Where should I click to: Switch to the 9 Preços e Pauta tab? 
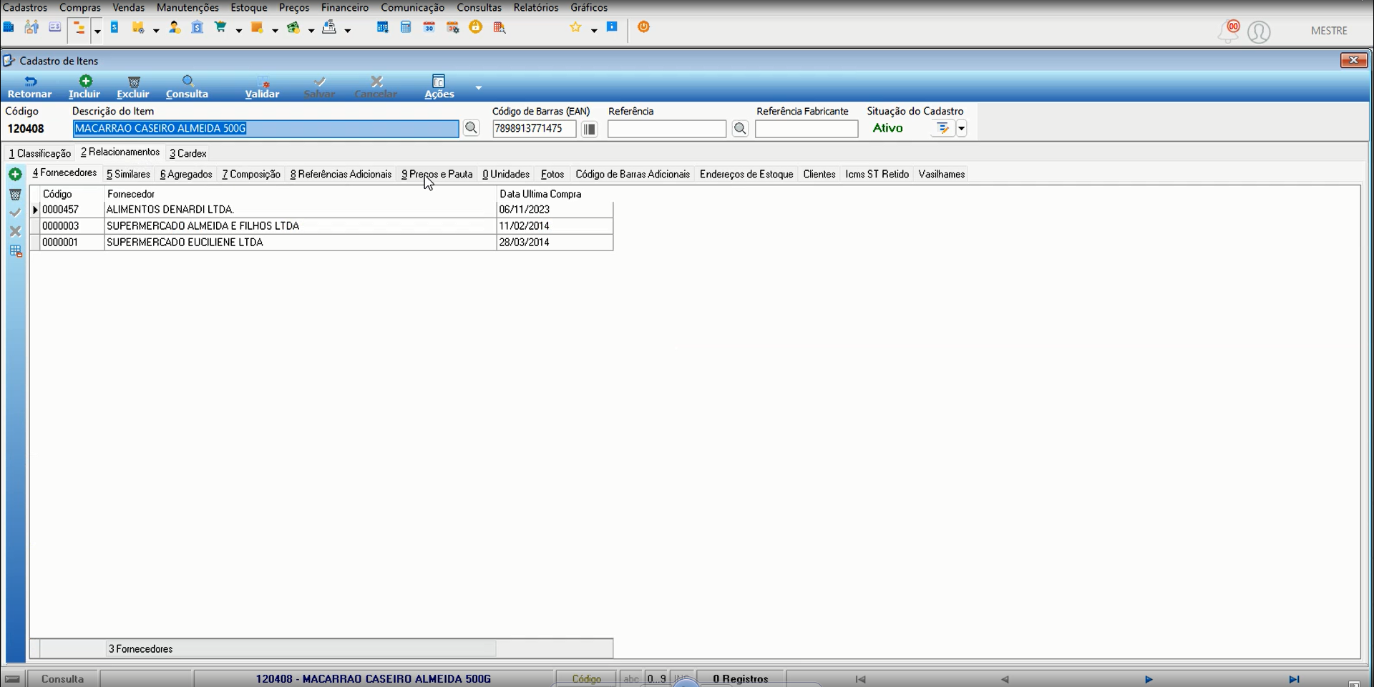(437, 174)
